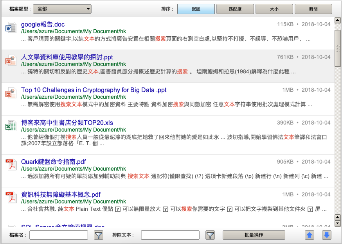Click the Word icon beside google報告.doc

click(10, 28)
